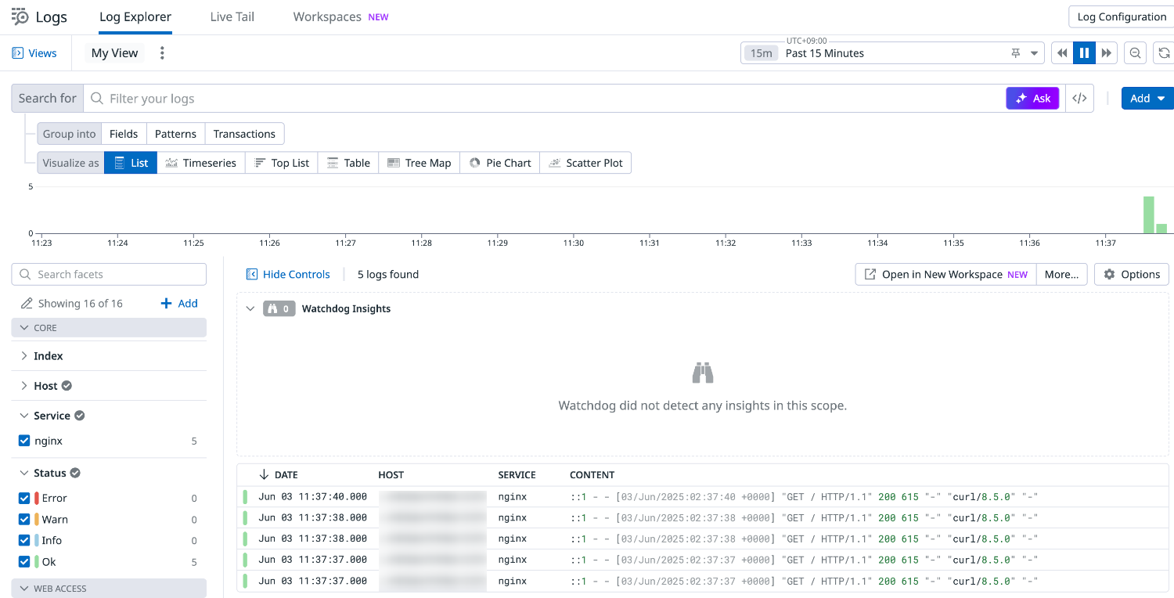Switch to raw query code editor
This screenshot has width=1174, height=598.
click(x=1079, y=99)
